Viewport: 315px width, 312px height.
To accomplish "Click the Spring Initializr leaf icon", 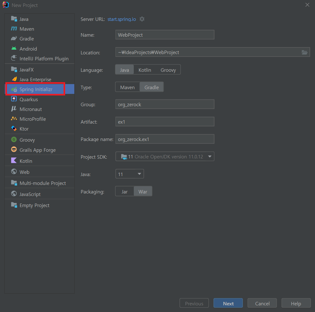I will (x=14, y=89).
